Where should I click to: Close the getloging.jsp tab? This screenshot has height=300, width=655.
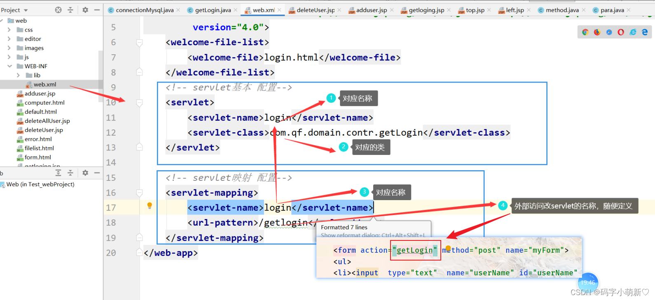(449, 10)
